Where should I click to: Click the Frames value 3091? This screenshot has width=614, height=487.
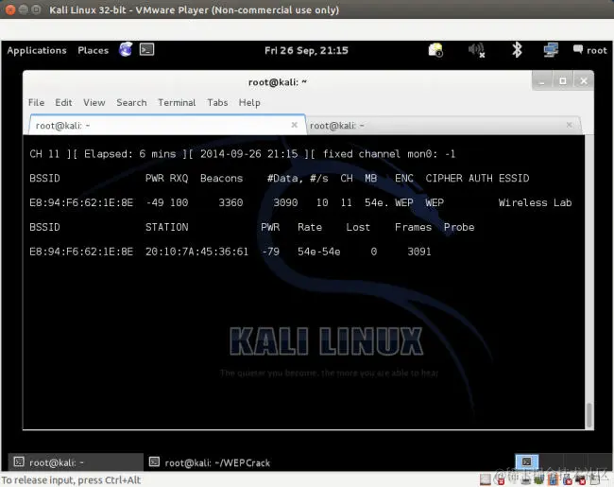pyautogui.click(x=419, y=252)
